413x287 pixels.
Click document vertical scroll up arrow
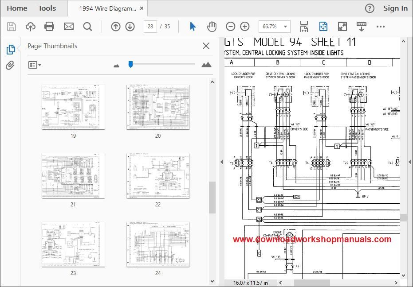[404, 41]
